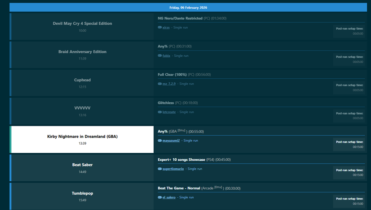Click Braid's Any% (PC) category text
The image size is (371, 210).
pos(175,46)
